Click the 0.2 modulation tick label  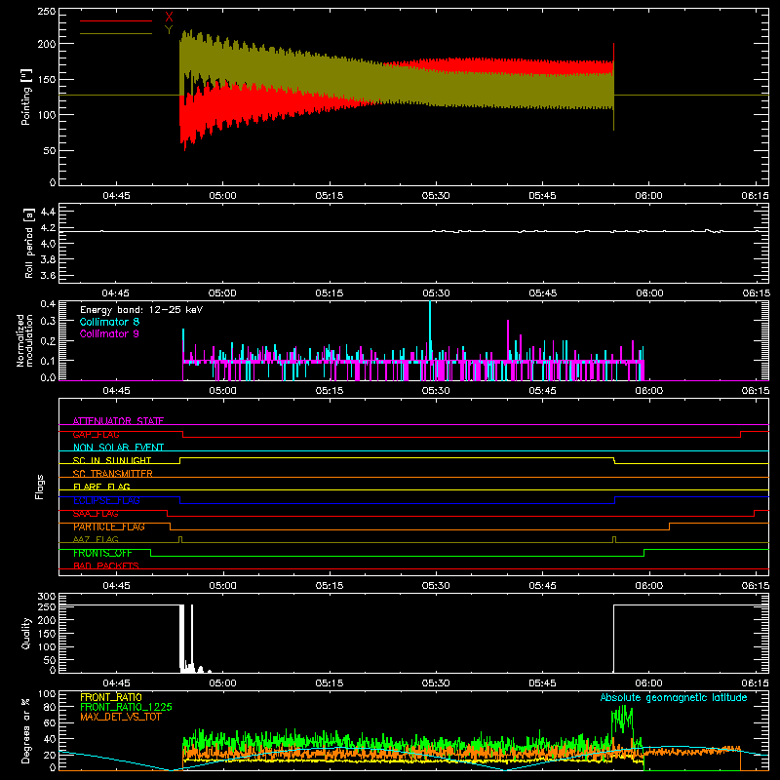pyautogui.click(x=48, y=340)
